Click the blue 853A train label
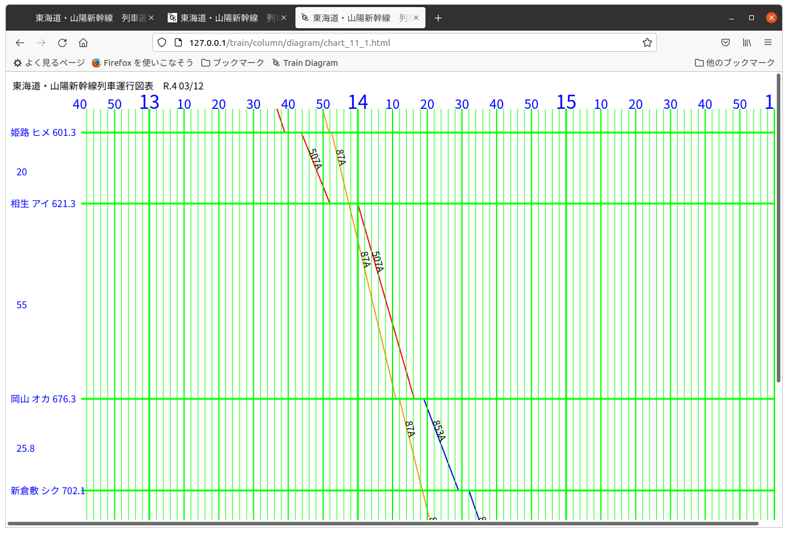788x533 pixels. [x=439, y=431]
